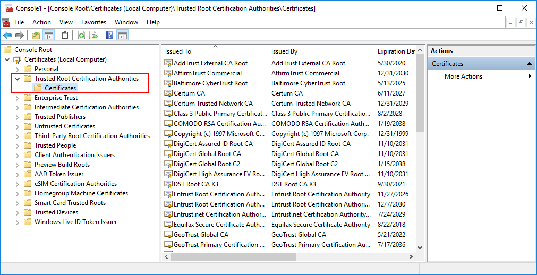This screenshot has width=537, height=275.
Task: Collapse the Certificates (Local Computer) node
Action: pyautogui.click(x=7, y=59)
